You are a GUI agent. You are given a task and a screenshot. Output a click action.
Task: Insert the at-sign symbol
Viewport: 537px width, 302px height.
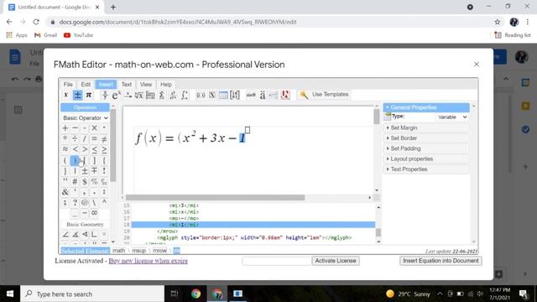click(x=84, y=203)
